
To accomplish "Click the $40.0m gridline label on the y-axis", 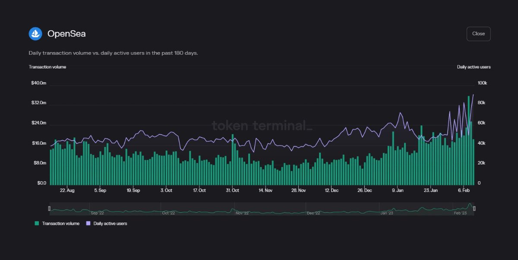I will tap(38, 83).
